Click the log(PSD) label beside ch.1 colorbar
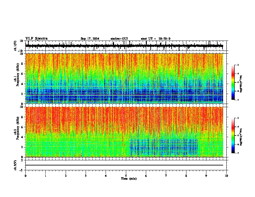255x197 pixels. click(x=241, y=84)
